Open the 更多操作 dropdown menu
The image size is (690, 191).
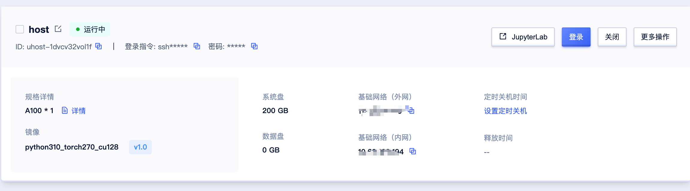tap(655, 37)
